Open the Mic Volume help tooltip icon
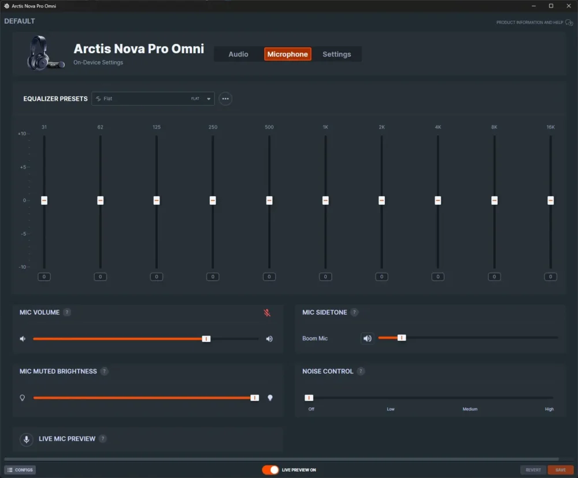This screenshot has height=478, width=578. 66,312
